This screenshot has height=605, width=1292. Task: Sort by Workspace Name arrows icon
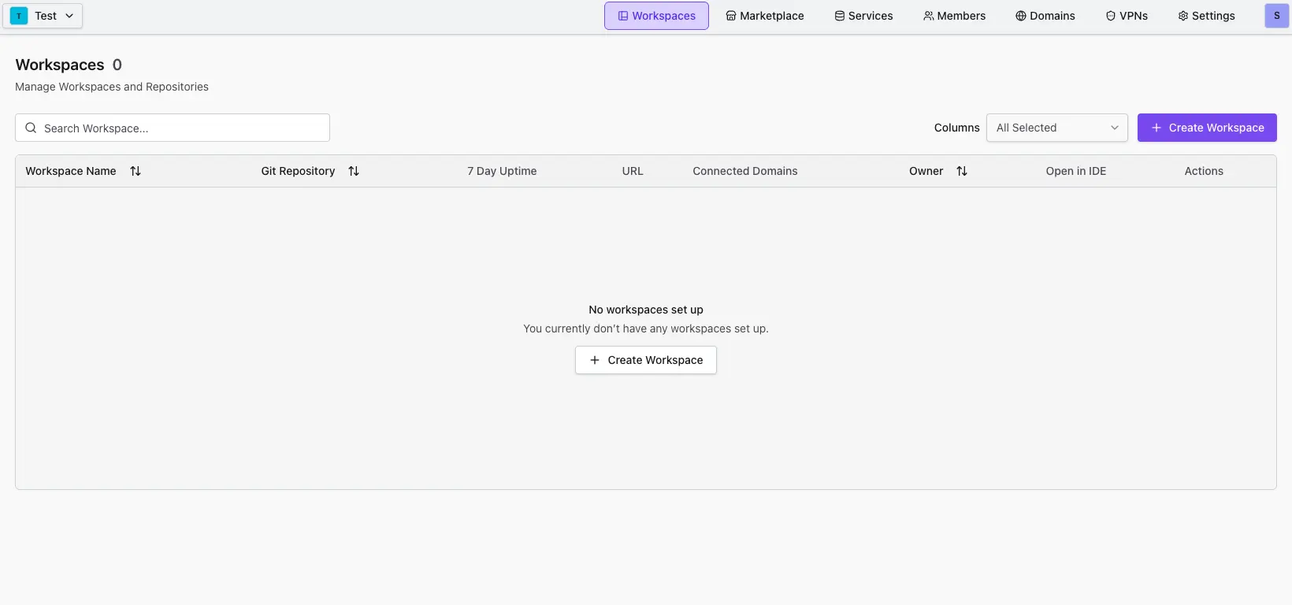coord(136,171)
